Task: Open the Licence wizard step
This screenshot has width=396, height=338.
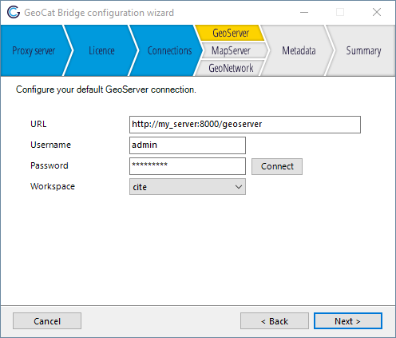Action: [x=101, y=50]
